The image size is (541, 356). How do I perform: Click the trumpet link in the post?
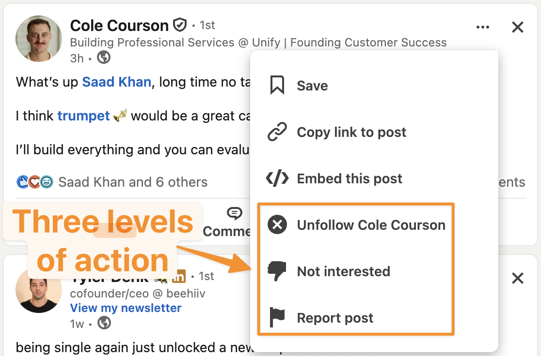83,116
